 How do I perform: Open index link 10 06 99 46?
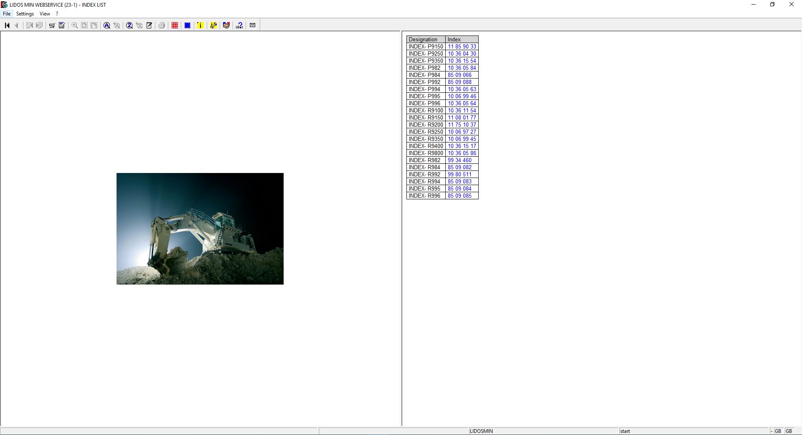click(462, 97)
